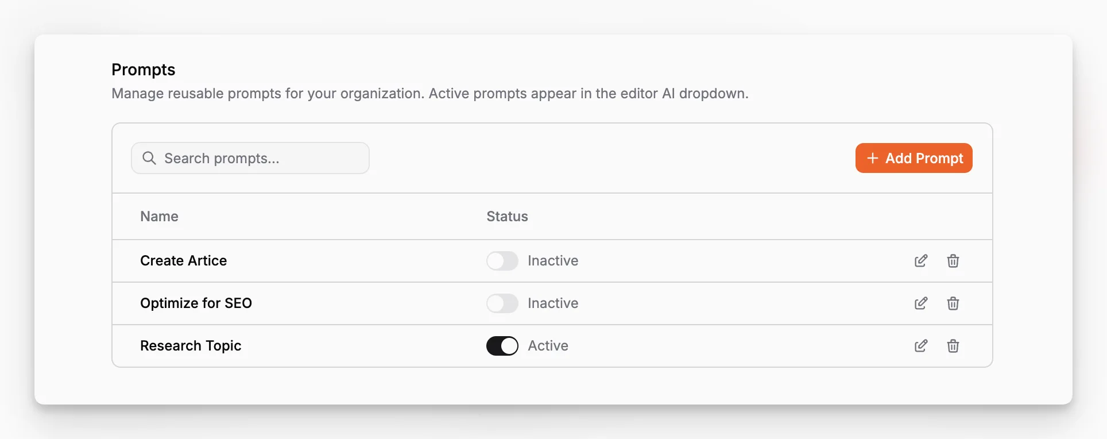1107x439 pixels.
Task: Activate the Optimize for SEO toggle
Action: pos(502,303)
